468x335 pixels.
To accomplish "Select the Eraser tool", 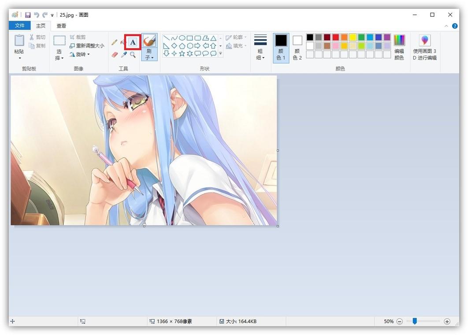I will (115, 55).
